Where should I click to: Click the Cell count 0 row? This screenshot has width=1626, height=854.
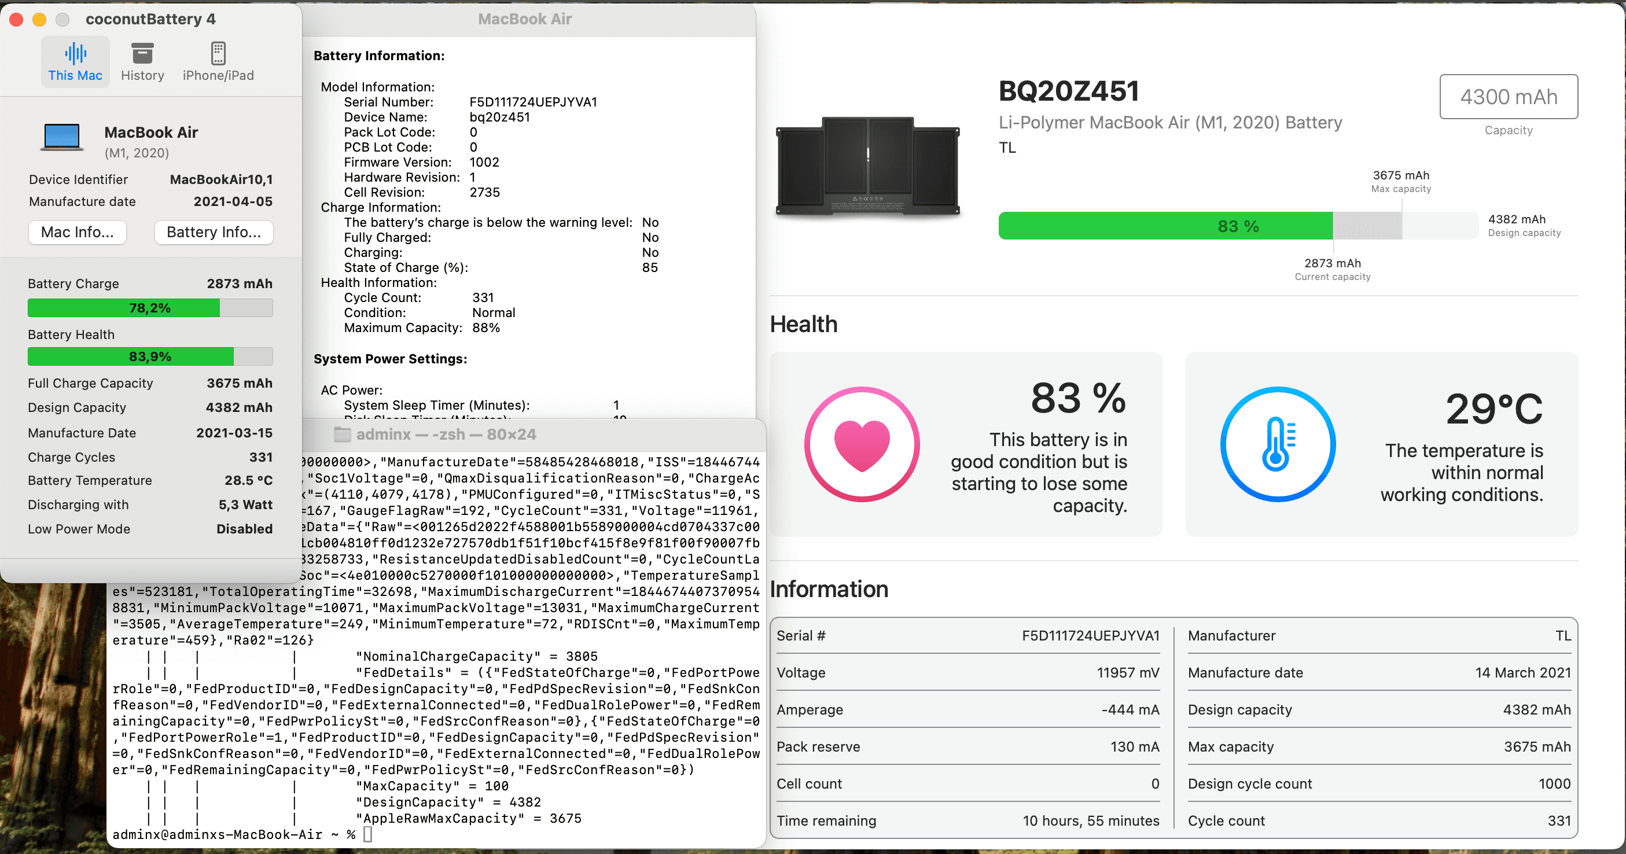pos(967,784)
